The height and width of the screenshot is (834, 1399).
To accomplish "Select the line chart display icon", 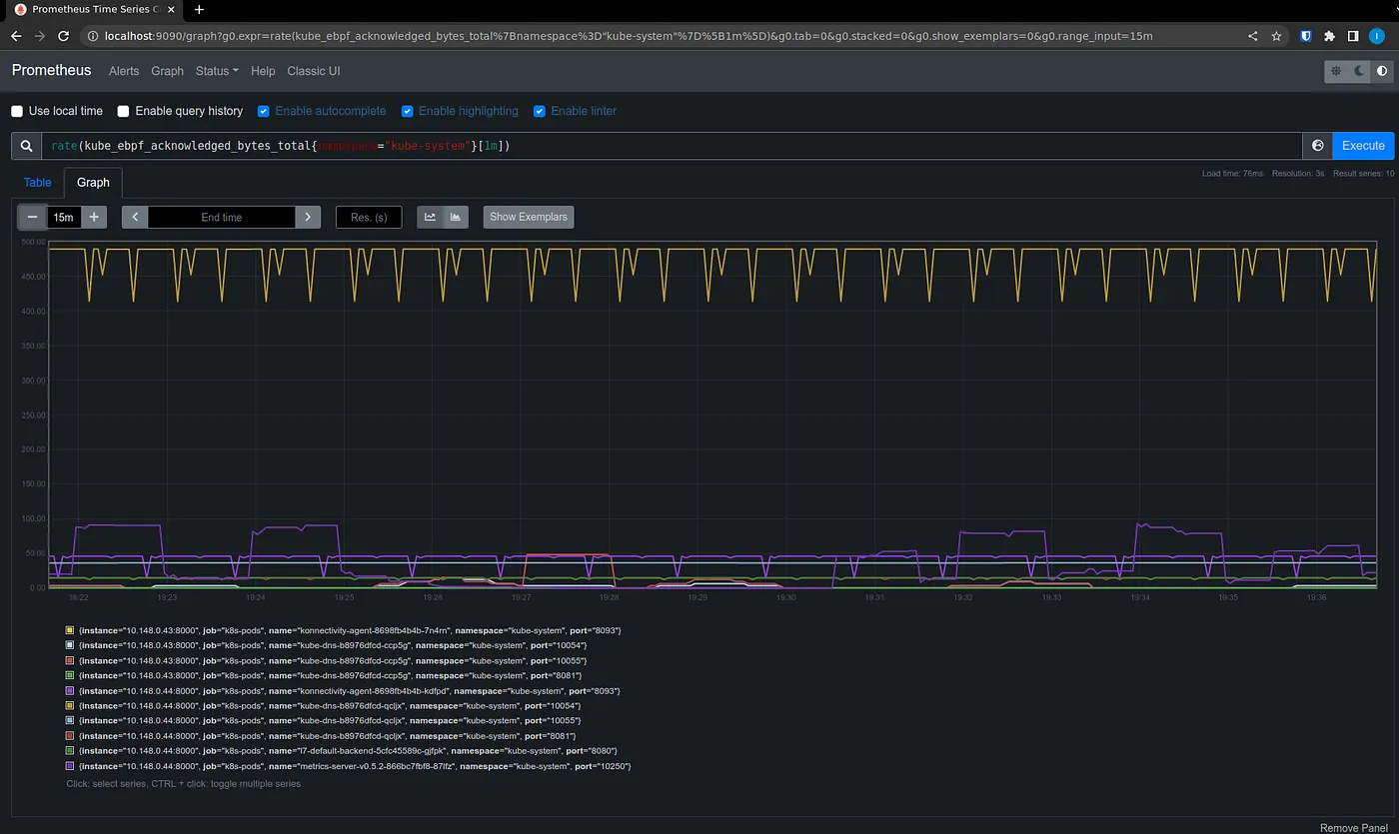I will pos(430,217).
